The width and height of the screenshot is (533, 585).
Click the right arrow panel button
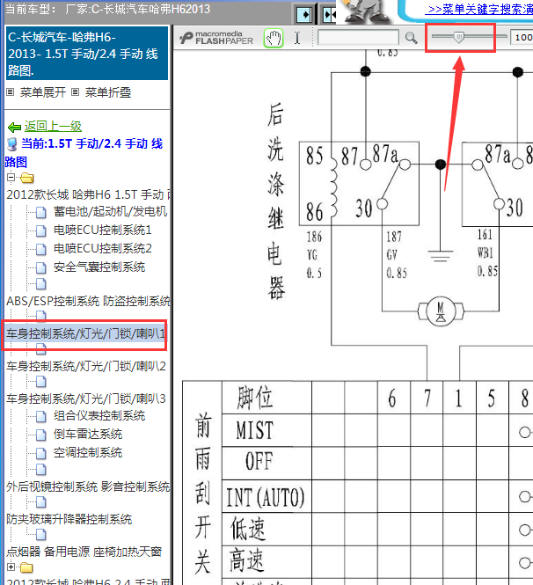pos(304,15)
